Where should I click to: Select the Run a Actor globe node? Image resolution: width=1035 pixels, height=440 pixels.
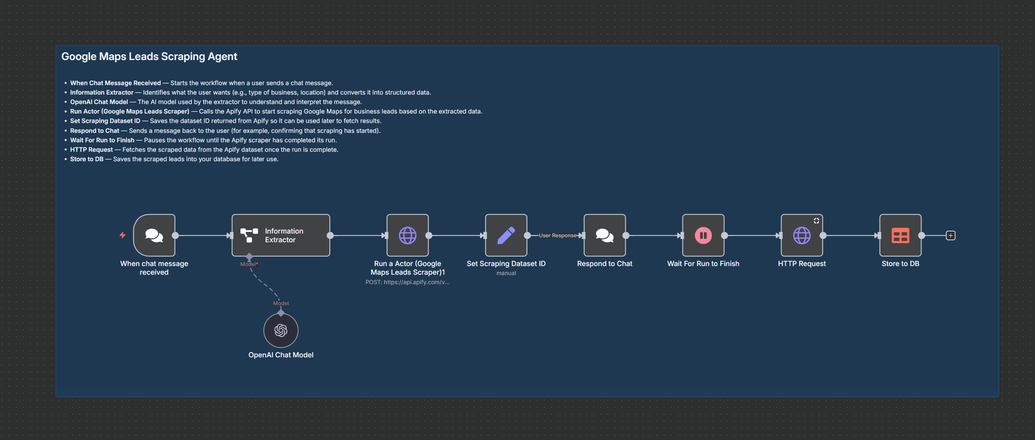pyautogui.click(x=407, y=235)
